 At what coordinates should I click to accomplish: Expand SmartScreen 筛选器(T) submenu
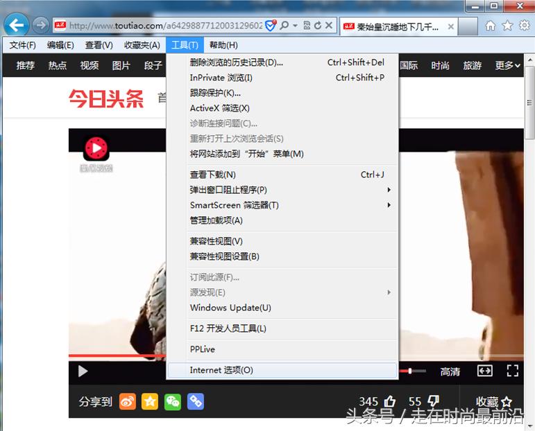282,205
